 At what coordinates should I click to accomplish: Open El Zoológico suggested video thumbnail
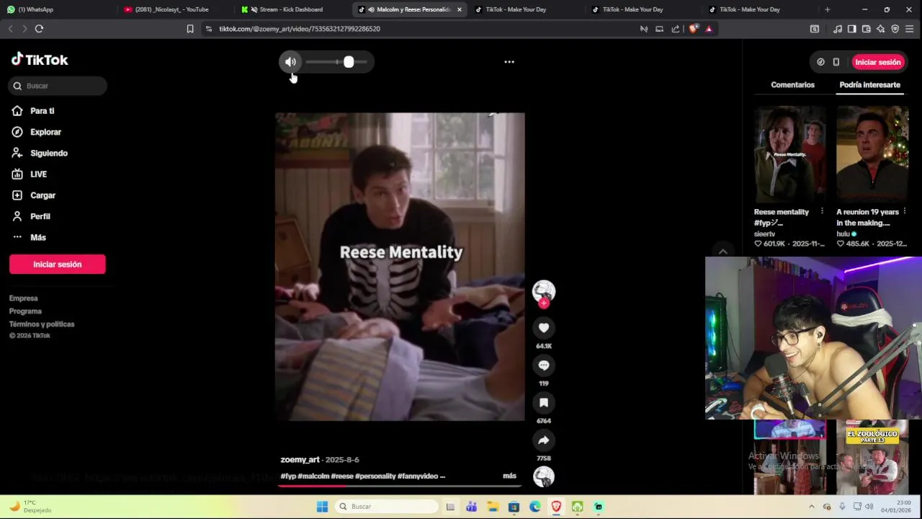[x=872, y=458]
